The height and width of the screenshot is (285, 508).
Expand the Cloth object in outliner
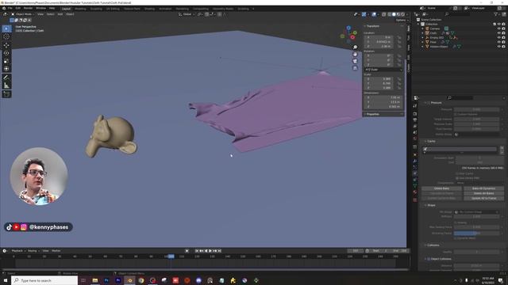click(x=423, y=33)
